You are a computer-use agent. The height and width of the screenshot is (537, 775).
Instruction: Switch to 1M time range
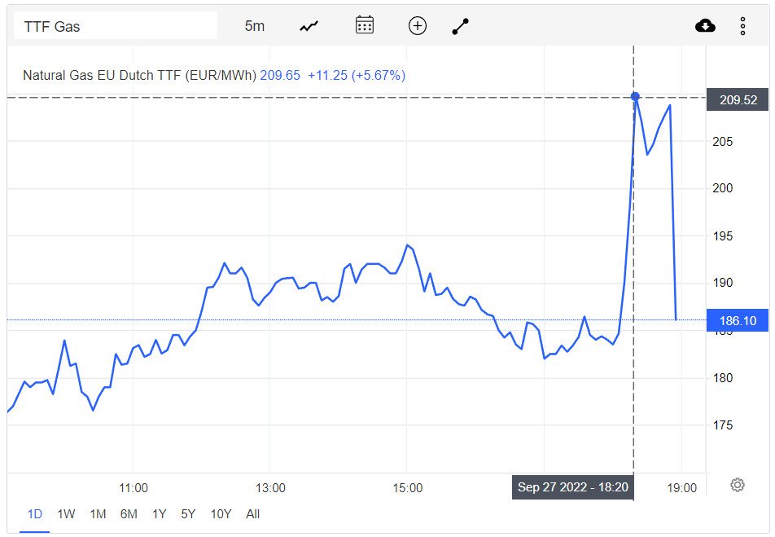(x=98, y=514)
